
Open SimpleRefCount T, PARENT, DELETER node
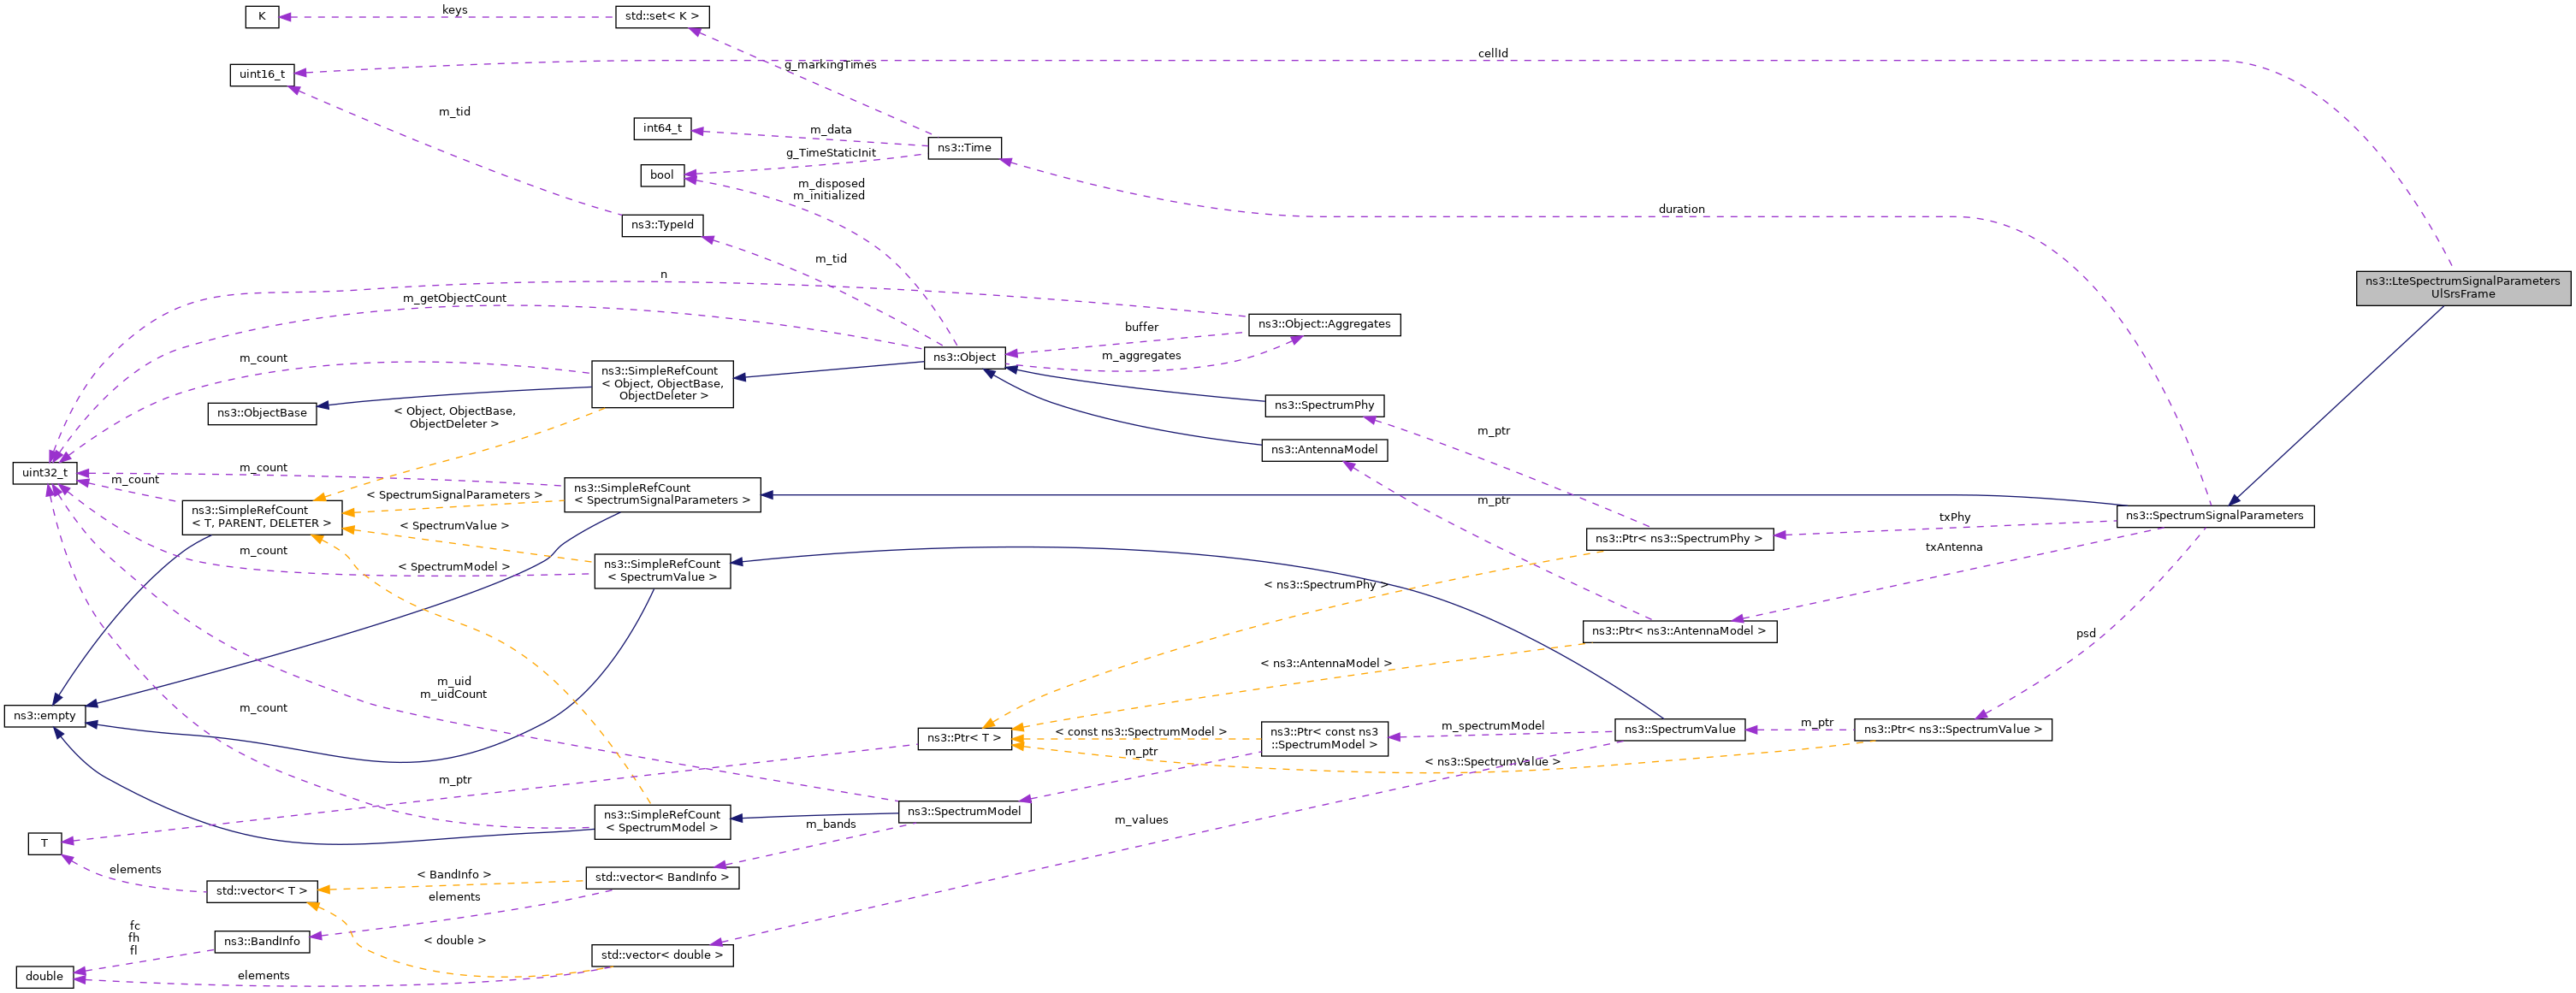point(262,517)
